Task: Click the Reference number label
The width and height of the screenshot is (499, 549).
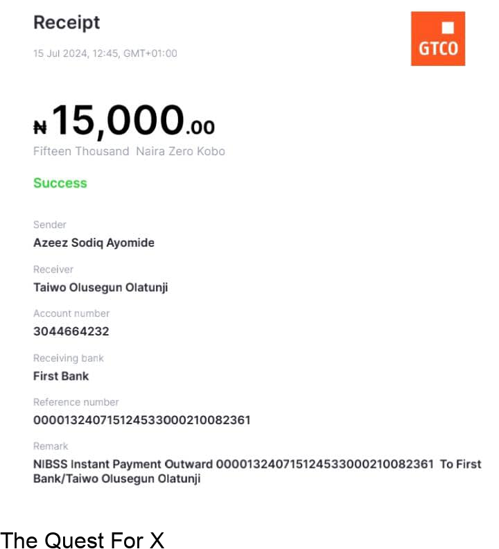Action: point(76,402)
